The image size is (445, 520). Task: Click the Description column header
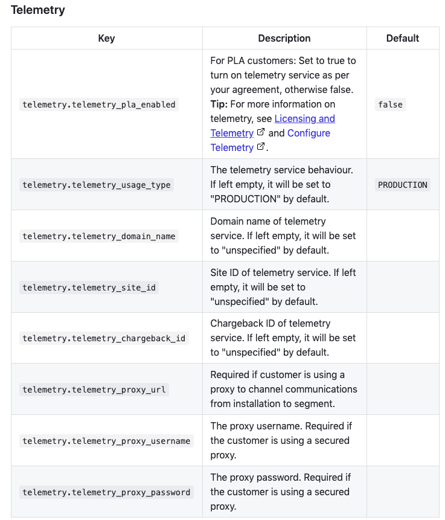pos(284,38)
